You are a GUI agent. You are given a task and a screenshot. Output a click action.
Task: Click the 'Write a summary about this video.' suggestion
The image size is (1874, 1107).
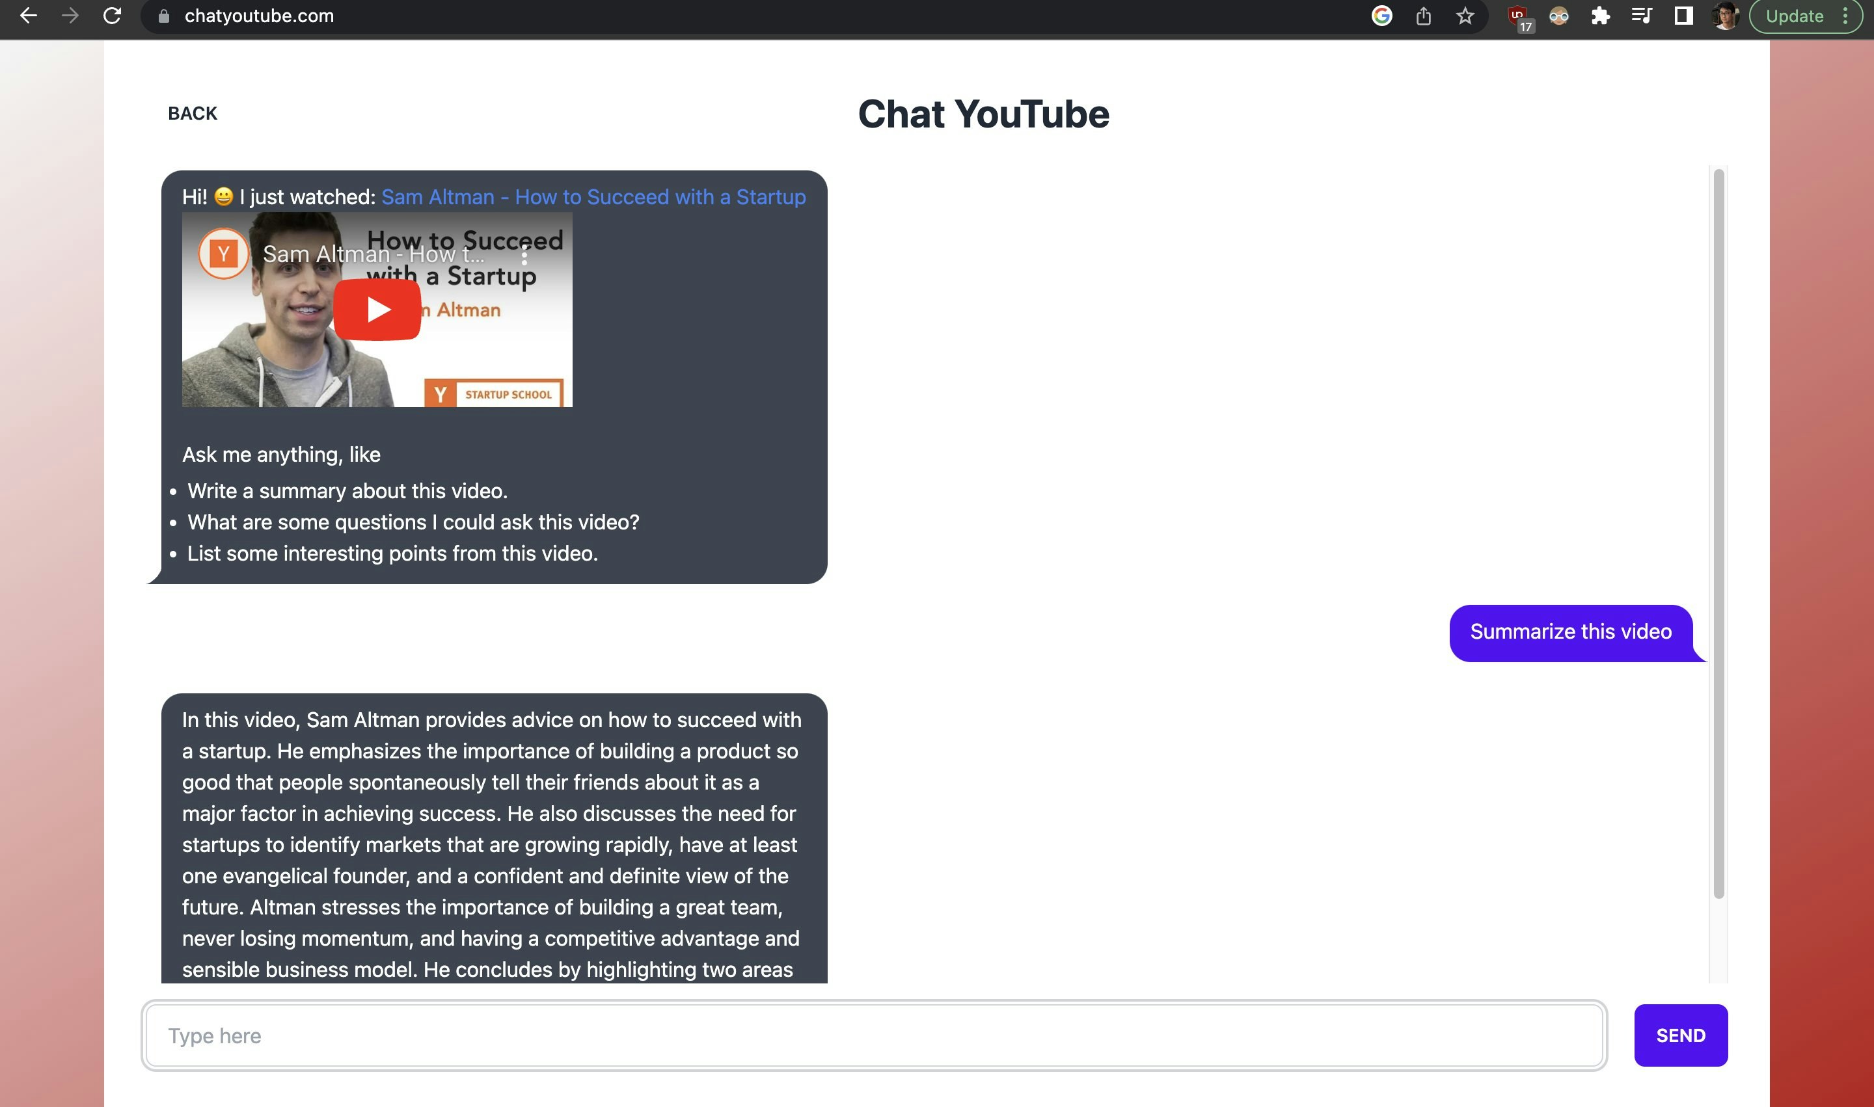(347, 491)
